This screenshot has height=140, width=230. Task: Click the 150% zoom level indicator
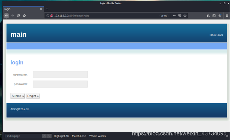pyautogui.click(x=164, y=16)
